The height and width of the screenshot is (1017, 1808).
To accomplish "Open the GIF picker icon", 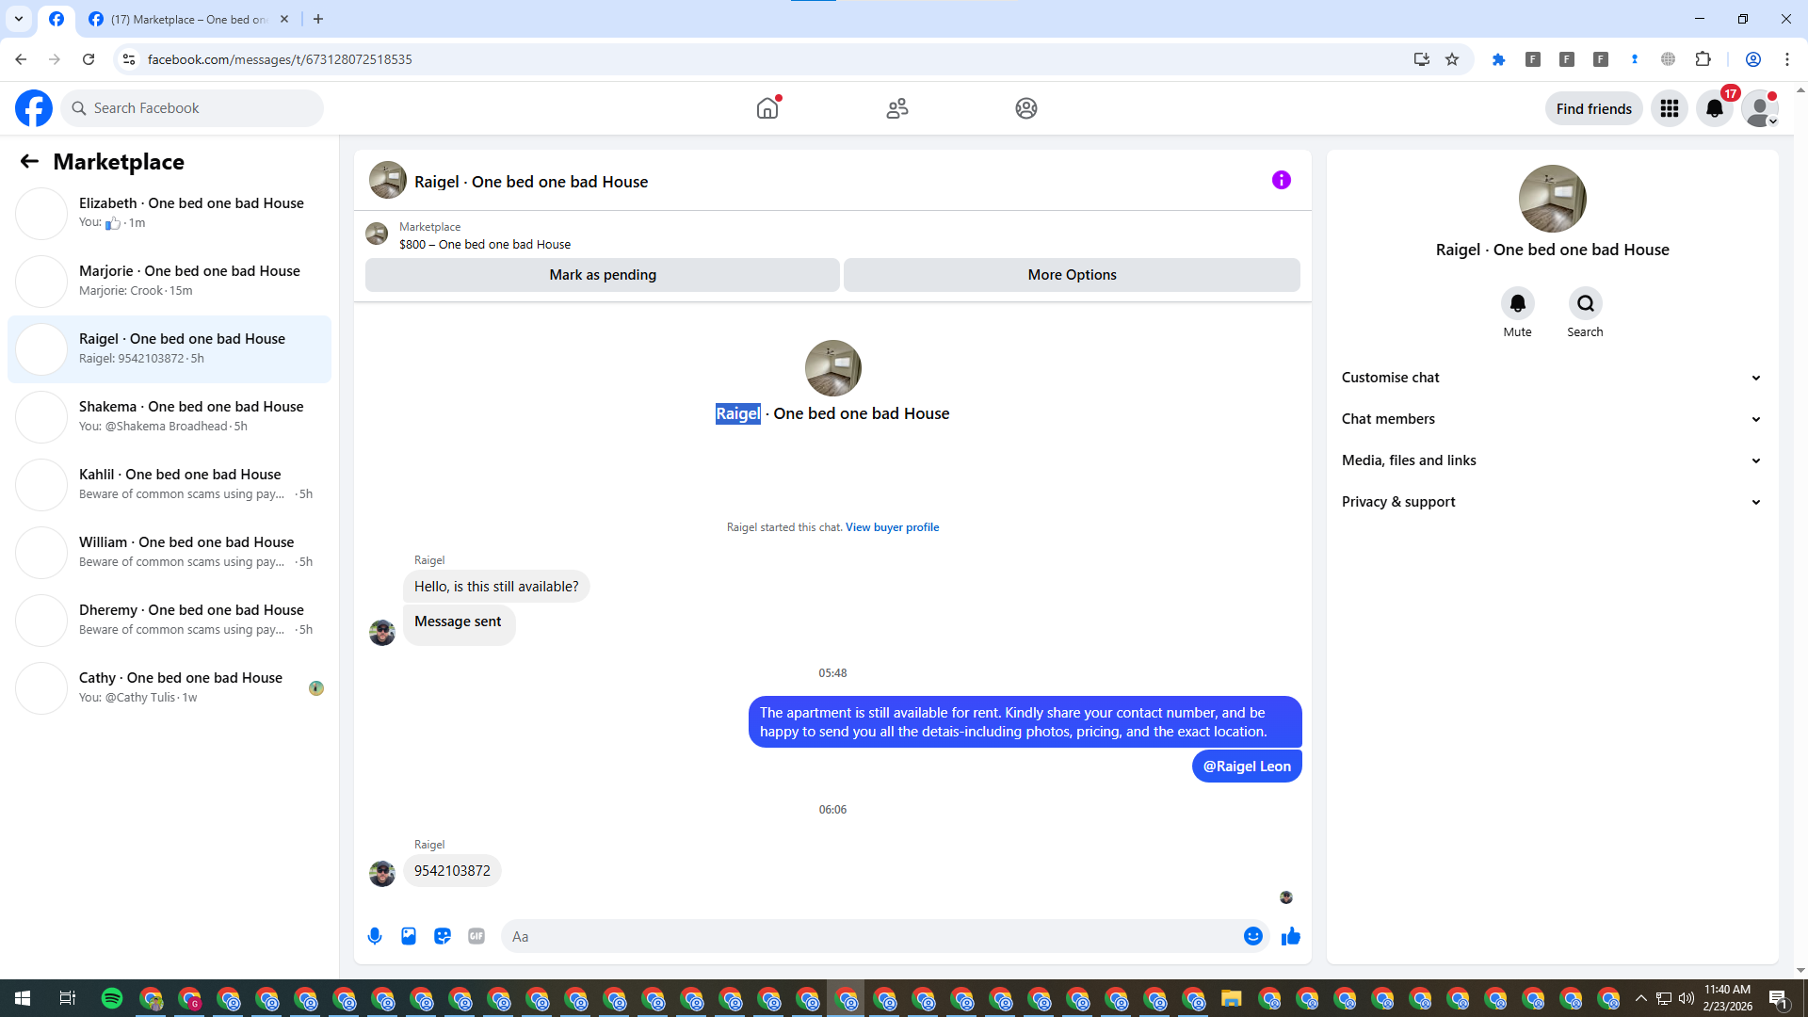I will 476,936.
